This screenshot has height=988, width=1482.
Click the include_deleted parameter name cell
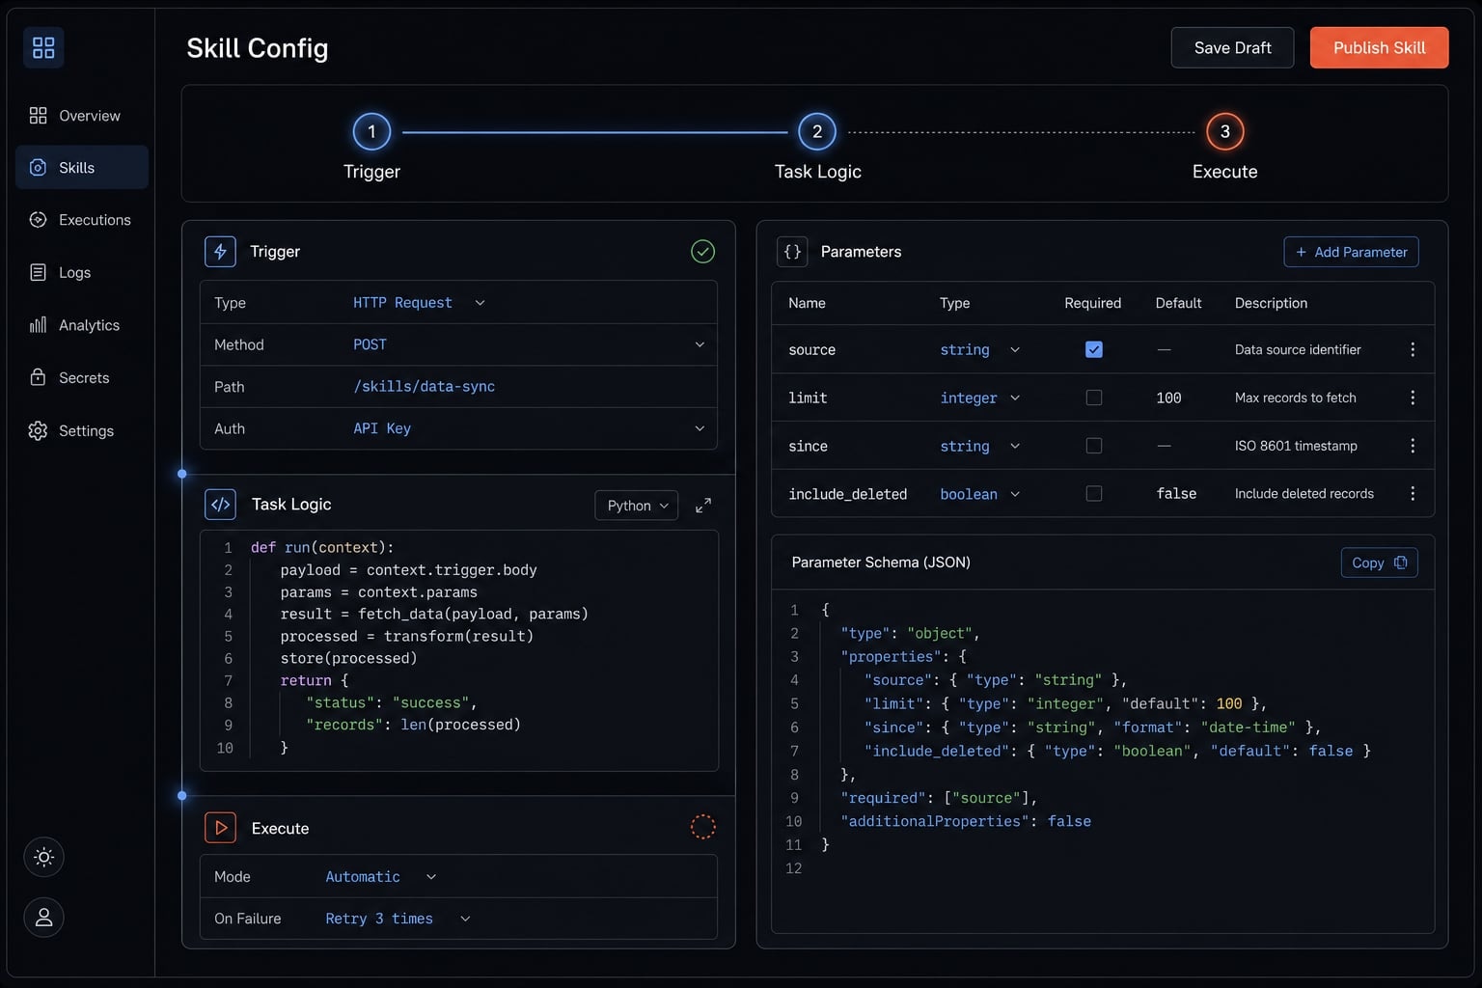[847, 494]
